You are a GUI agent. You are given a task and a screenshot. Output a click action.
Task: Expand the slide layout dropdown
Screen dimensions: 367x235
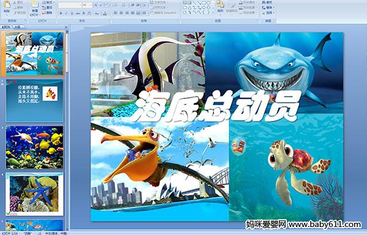pyautogui.click(x=48, y=2)
